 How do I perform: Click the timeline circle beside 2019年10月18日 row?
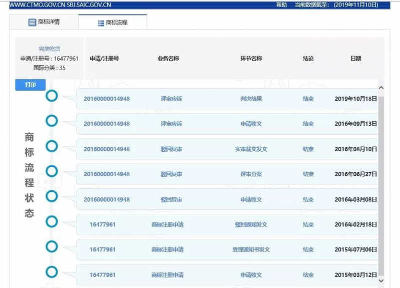coord(51,96)
